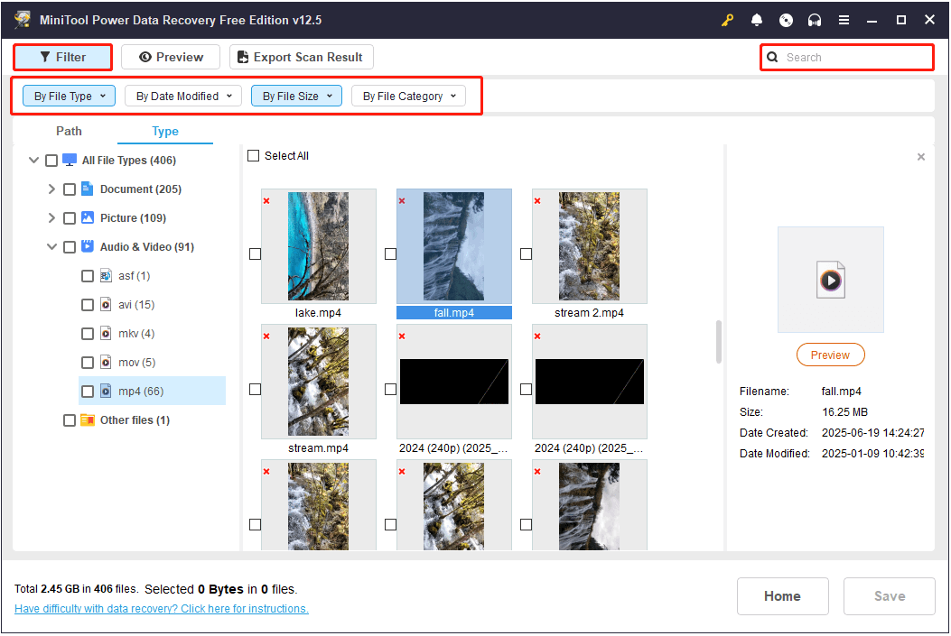Click the file list vertical scrollbar
Screen dimensions: 951x636
pyautogui.click(x=719, y=342)
